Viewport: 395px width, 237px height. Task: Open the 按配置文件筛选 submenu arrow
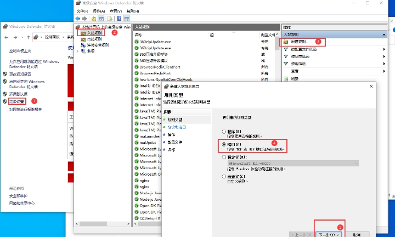point(384,49)
